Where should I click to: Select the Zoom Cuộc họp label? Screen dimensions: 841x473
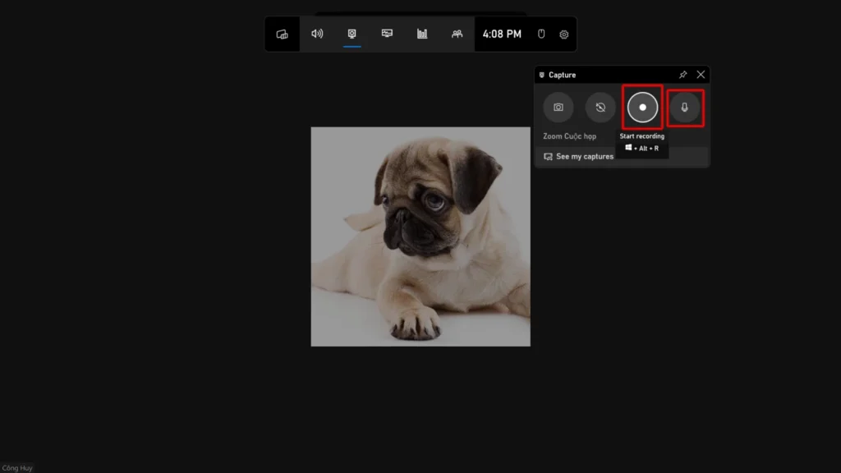569,136
